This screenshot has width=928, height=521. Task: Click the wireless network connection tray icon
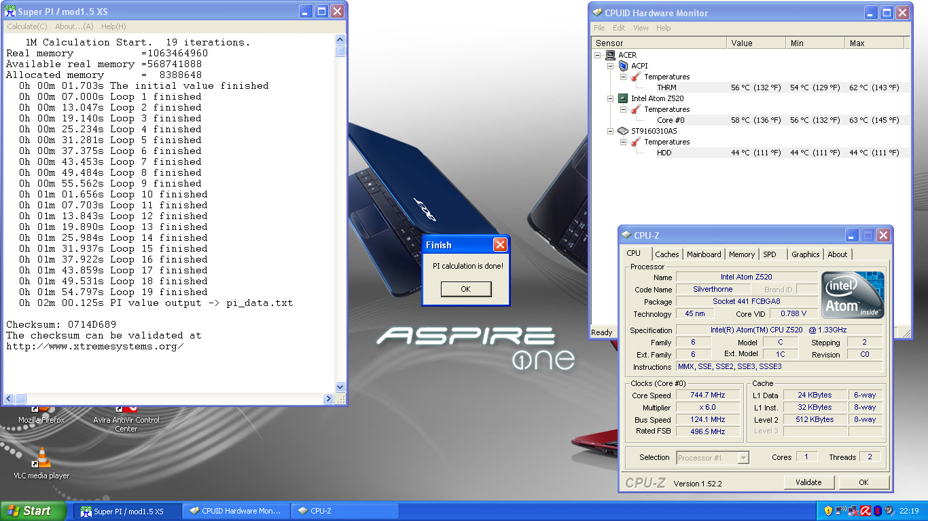[840, 511]
